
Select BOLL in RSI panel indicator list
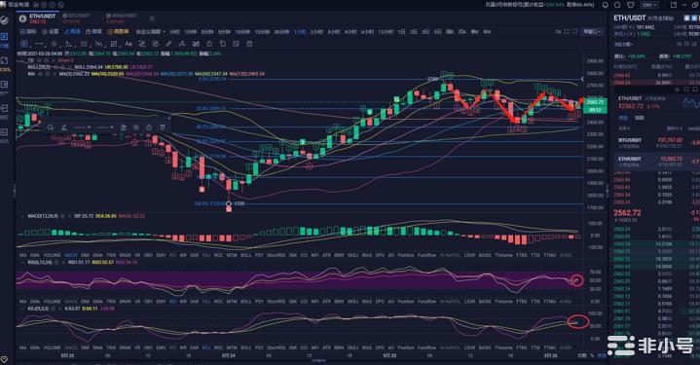pos(246,302)
